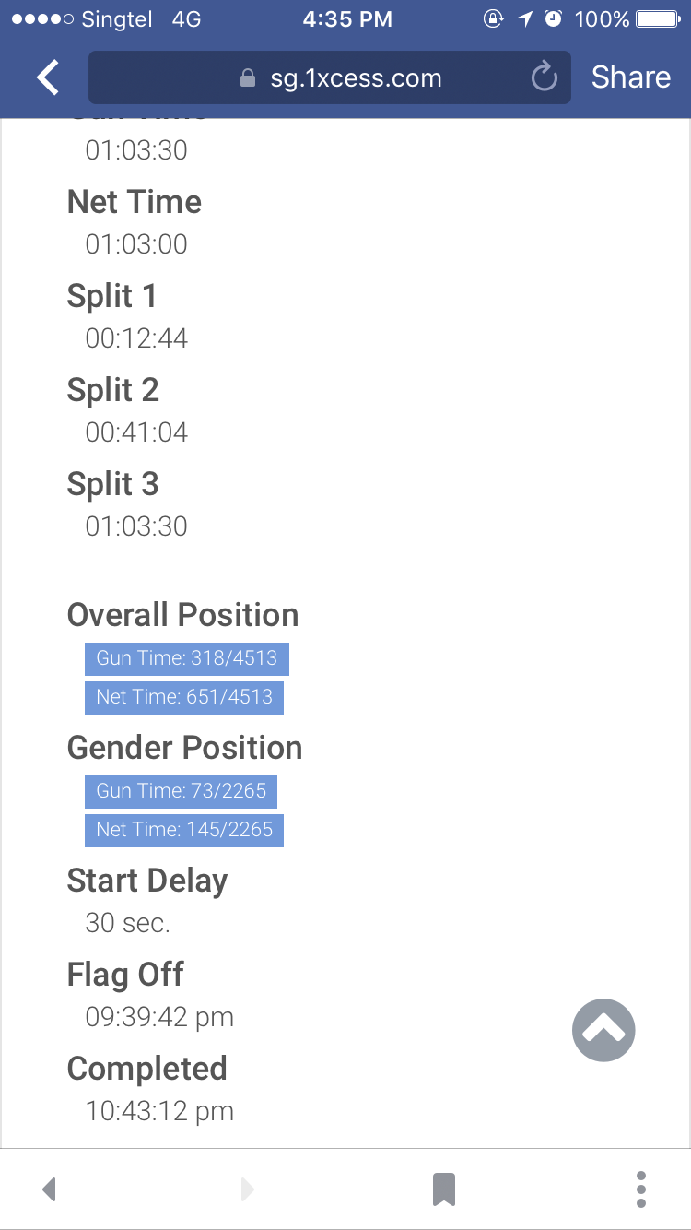This screenshot has height=1230, width=691.
Task: Select the Net Time: 651/4513 badge
Action: (184, 697)
